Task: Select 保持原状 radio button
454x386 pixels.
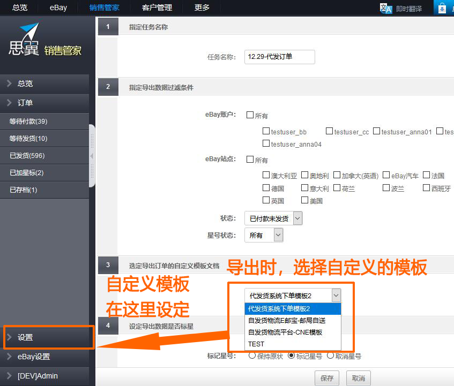Action: 252,355
